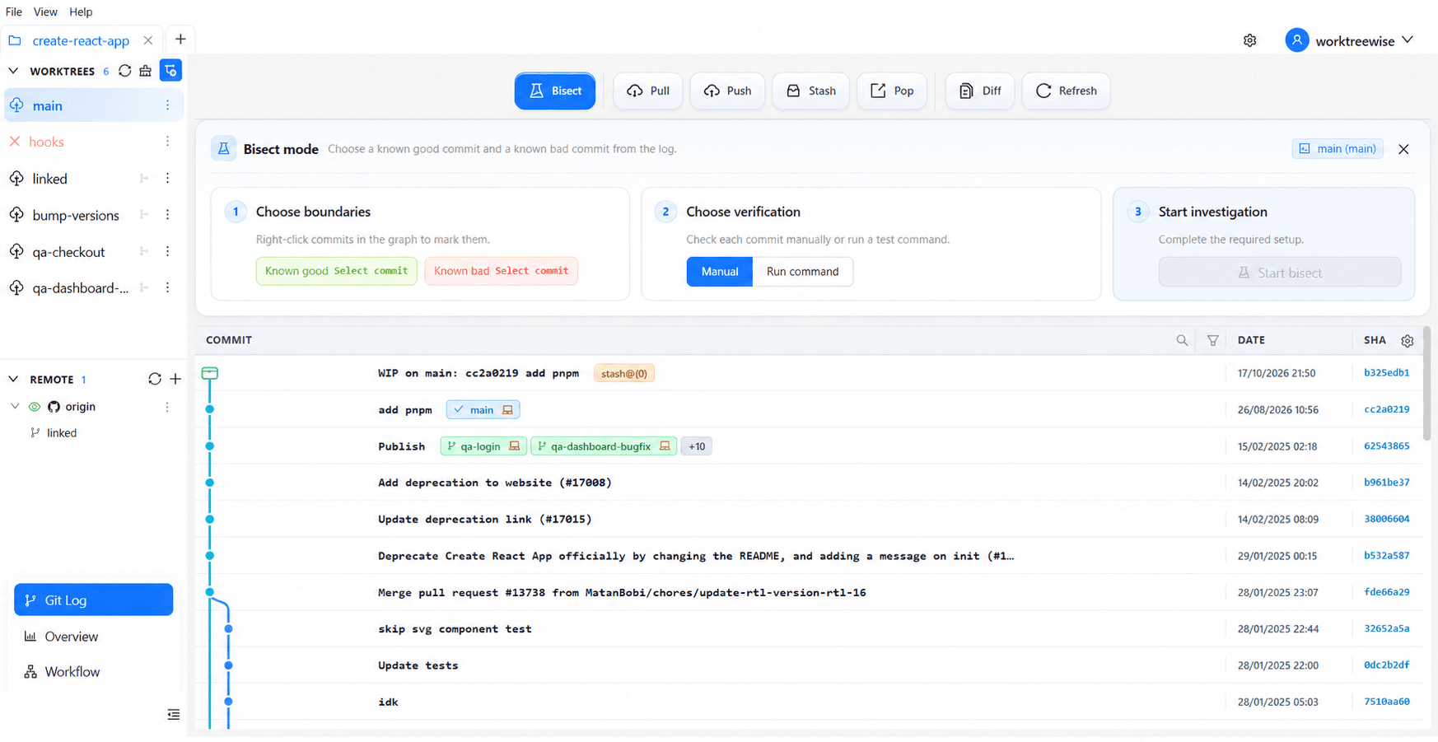Open options menu for origin remote

[x=167, y=407]
